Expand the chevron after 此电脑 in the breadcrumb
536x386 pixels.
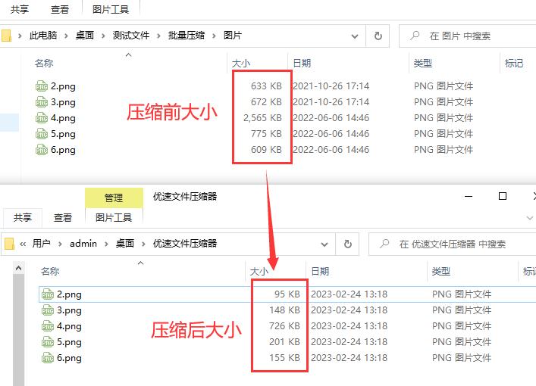tap(66, 36)
